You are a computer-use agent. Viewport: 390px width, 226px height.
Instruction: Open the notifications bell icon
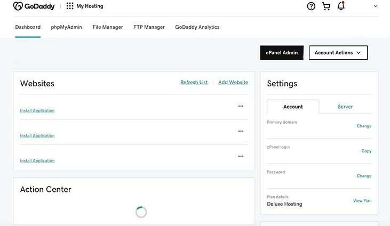tap(341, 6)
